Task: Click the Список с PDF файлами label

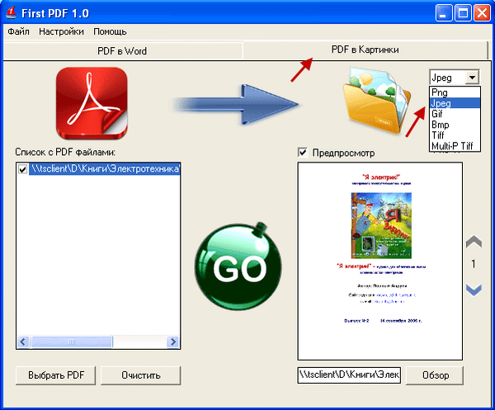Action: pyautogui.click(x=65, y=152)
